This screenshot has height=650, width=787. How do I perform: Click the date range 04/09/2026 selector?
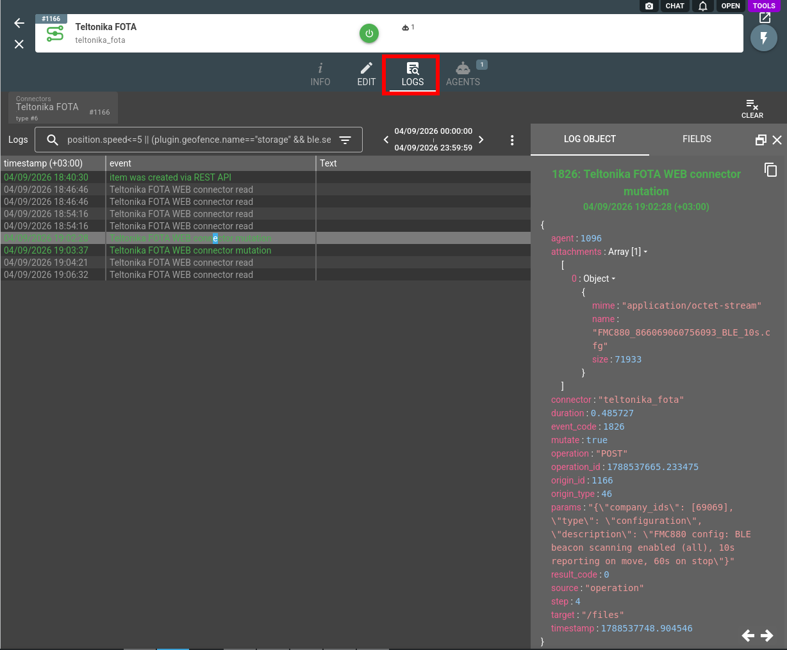pos(433,139)
